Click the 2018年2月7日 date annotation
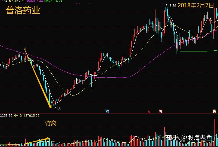This screenshot has width=218, height=147. point(196,5)
